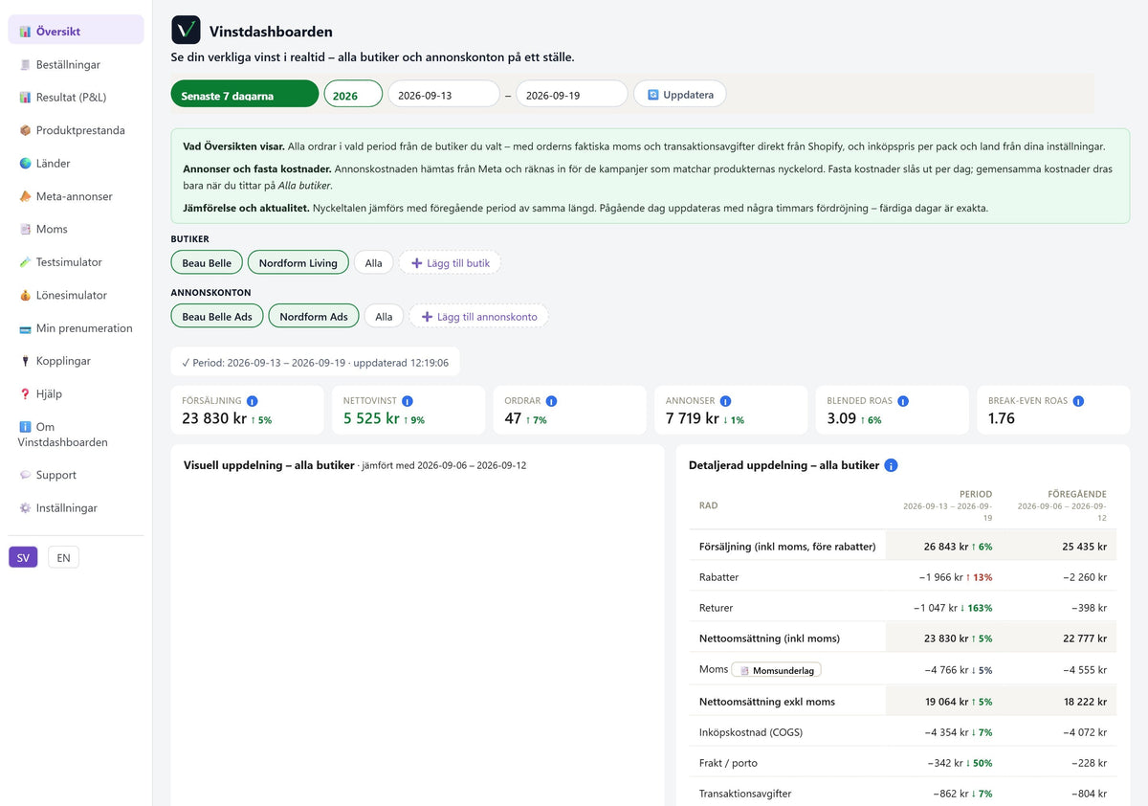Select Alla under Butiker
This screenshot has width=1148, height=806.
pos(373,262)
